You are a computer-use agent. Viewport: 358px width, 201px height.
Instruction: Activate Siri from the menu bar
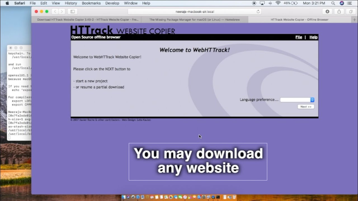pos(342,3)
